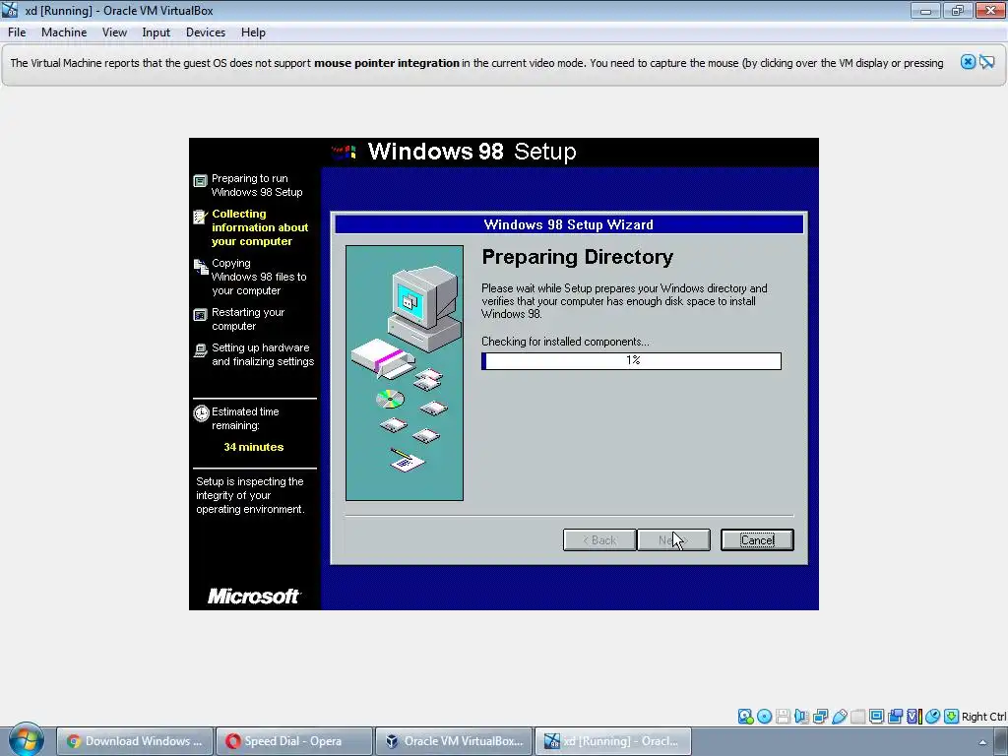This screenshot has height=756, width=1008.
Task: Click the hard disk activity status icon
Action: coord(745,717)
